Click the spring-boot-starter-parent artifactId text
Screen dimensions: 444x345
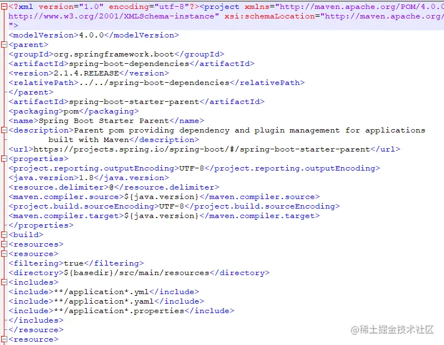[134, 102]
